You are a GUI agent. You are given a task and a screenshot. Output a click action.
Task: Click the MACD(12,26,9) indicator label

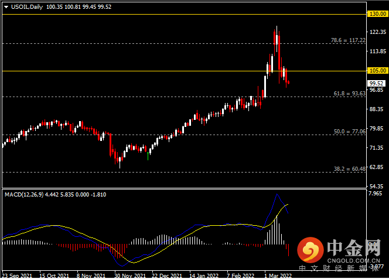coord(24,195)
